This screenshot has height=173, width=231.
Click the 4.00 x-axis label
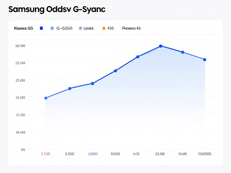[x=136, y=154]
